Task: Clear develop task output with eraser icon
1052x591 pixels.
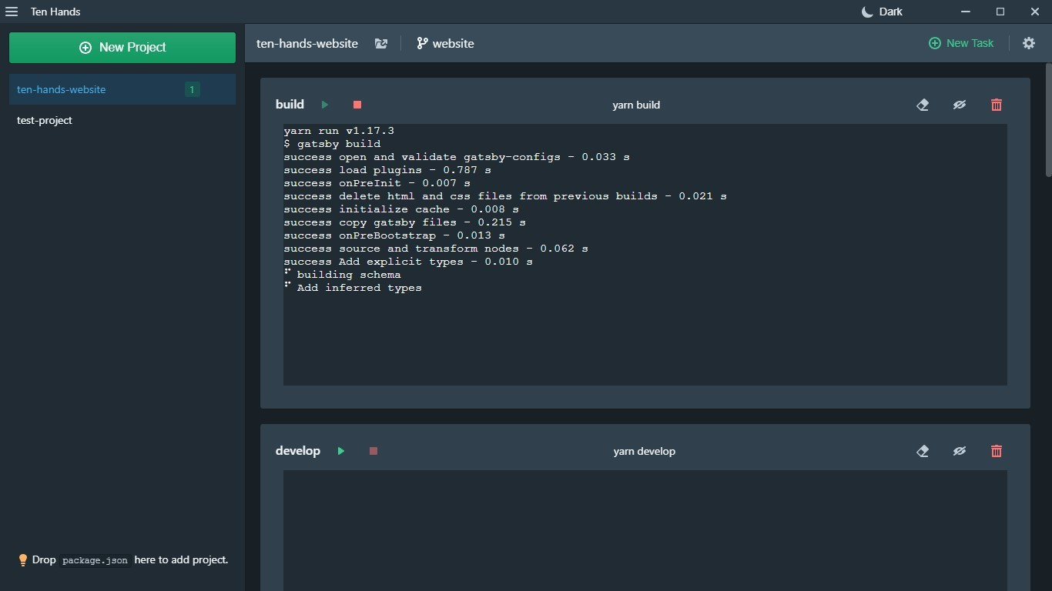Action: (923, 451)
